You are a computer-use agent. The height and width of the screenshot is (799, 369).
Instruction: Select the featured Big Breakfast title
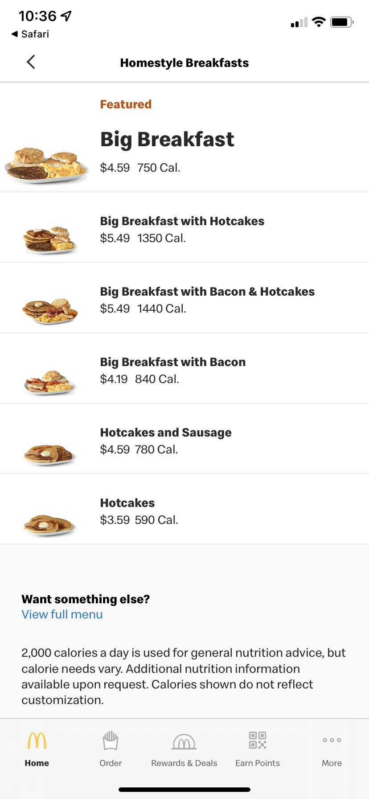pos(167,140)
